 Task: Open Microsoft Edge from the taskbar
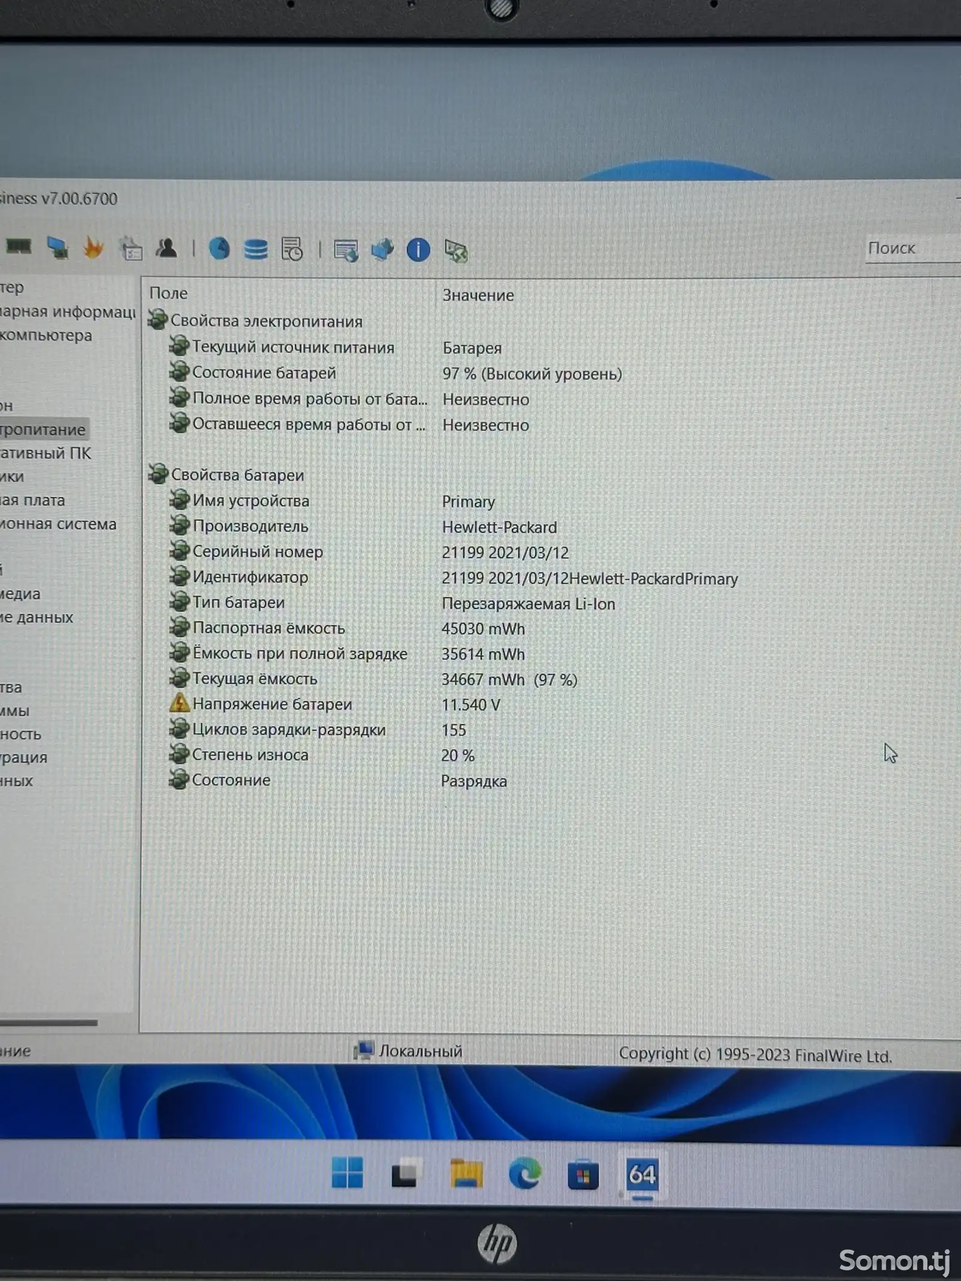point(524,1173)
